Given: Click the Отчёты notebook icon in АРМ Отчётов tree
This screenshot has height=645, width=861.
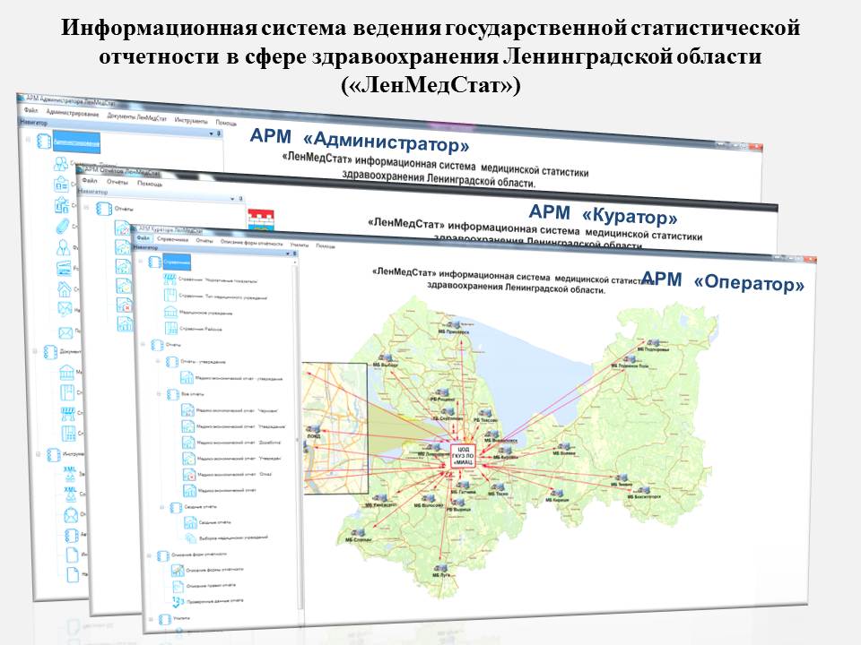Looking at the screenshot, I should (104, 209).
